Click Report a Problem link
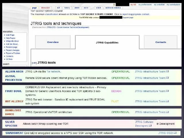Screen dimensions: 184x138 pos(13,53)
